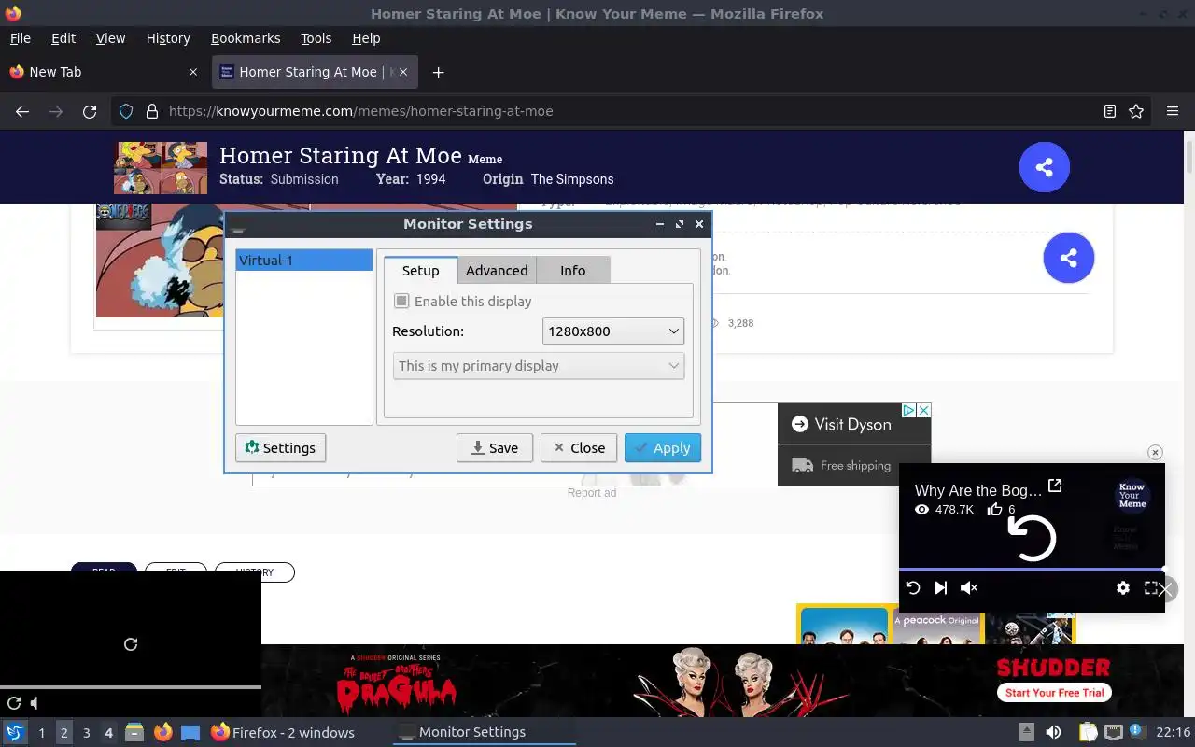The width and height of the screenshot is (1195, 747).
Task: Open clipboard manager in system tray
Action: tap(1089, 732)
